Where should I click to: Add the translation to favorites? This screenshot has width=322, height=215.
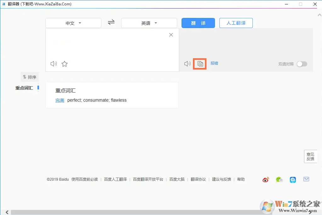pos(64,64)
